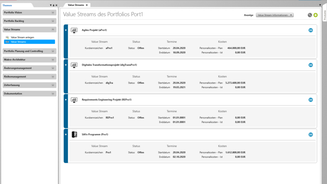Click the grey round icon beside the green plus
Screen dimensions: 327x184
pos(310,15)
